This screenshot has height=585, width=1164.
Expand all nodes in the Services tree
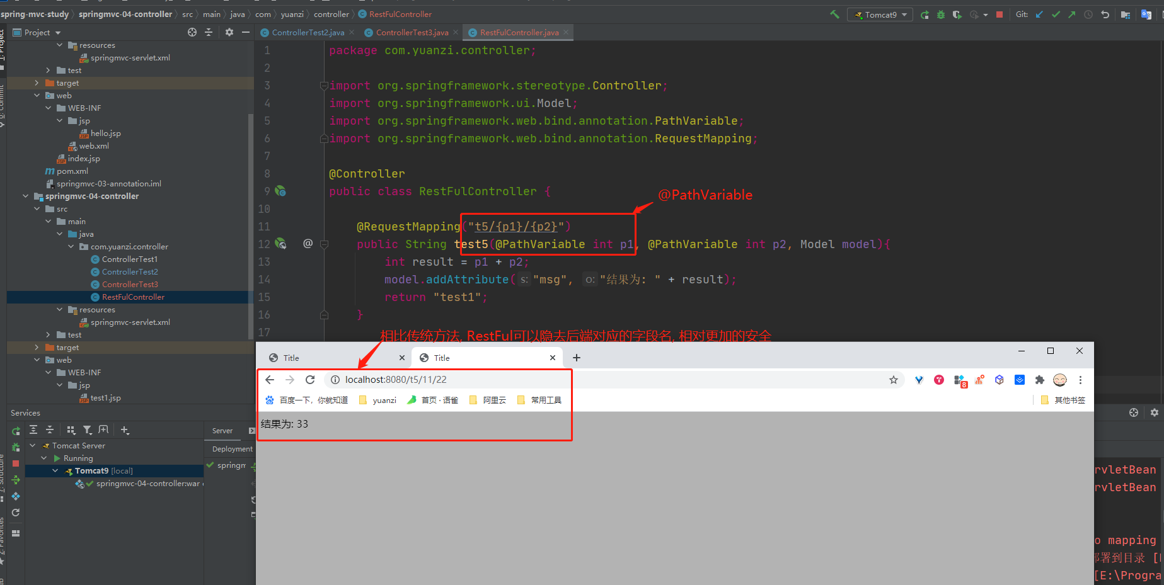tap(33, 430)
